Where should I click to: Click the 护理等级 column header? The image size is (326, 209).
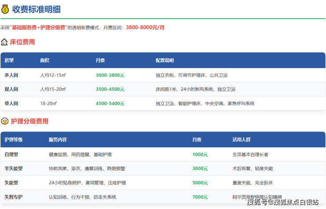(x=14, y=140)
